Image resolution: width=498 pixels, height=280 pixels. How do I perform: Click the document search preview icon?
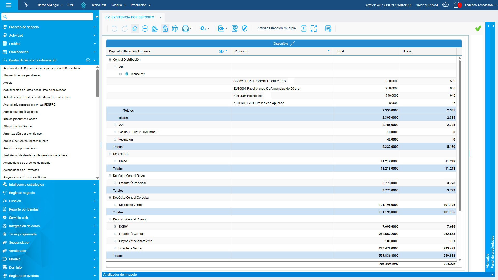click(x=235, y=29)
